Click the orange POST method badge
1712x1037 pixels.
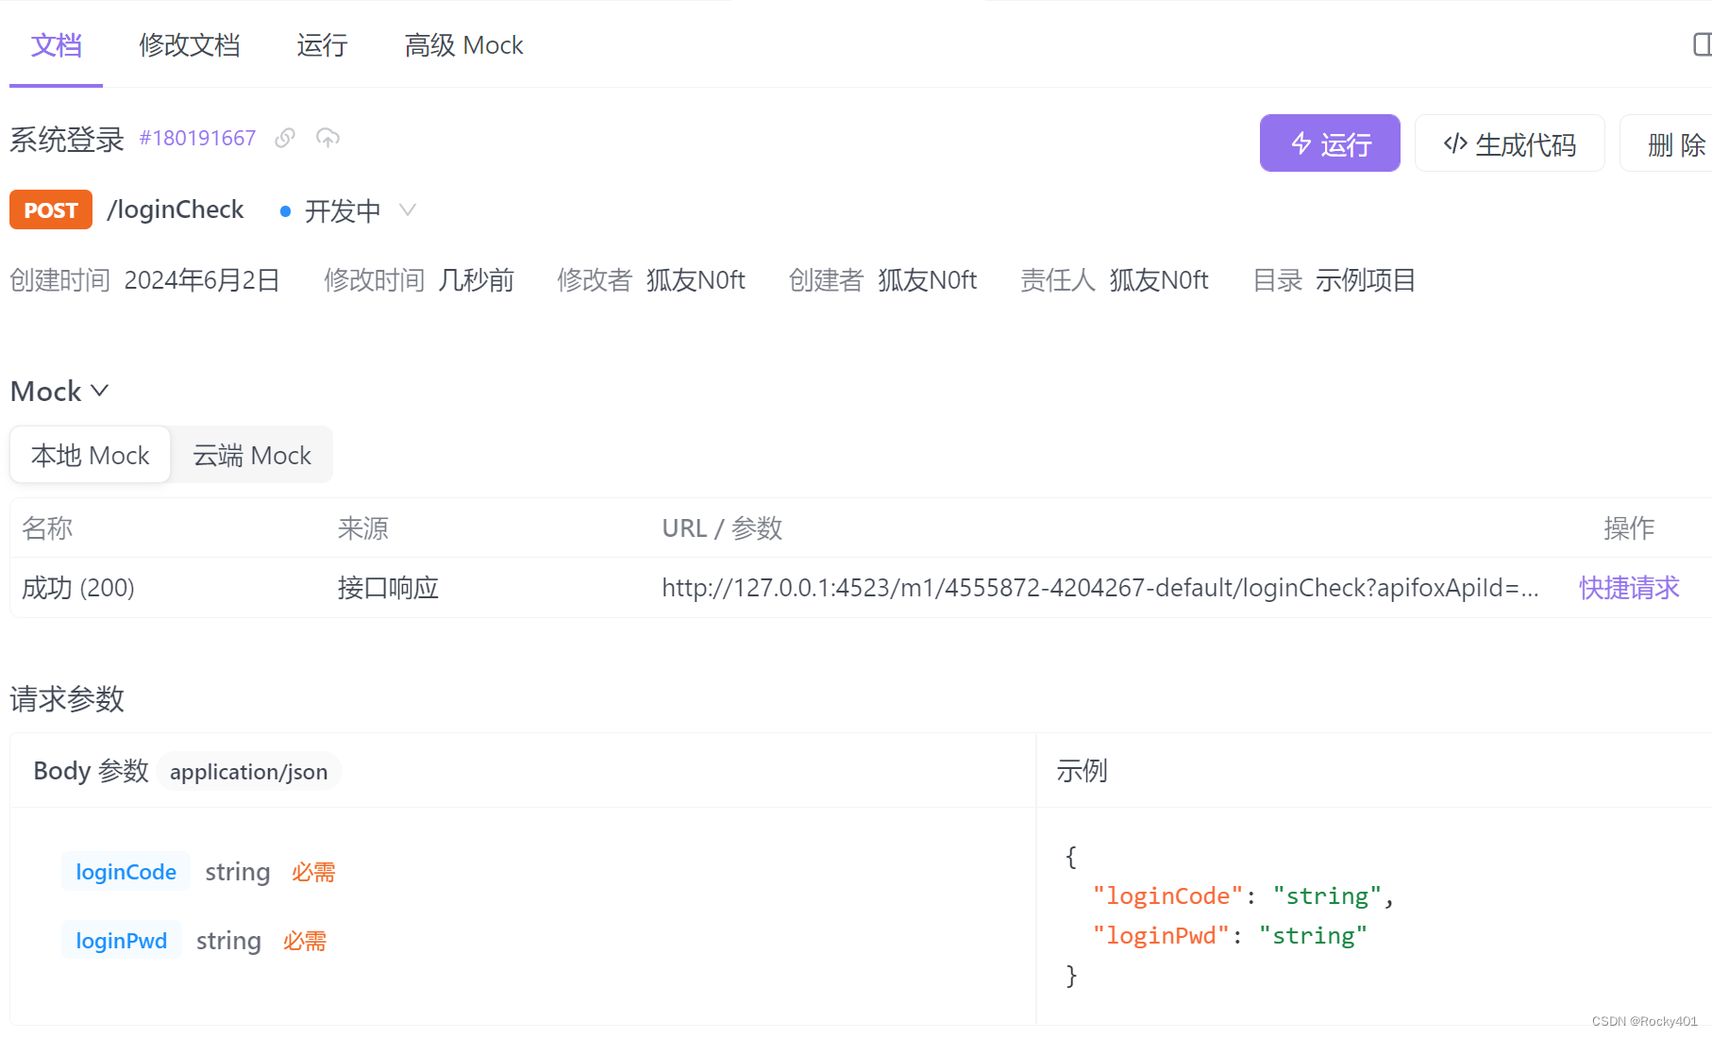[x=50, y=209]
